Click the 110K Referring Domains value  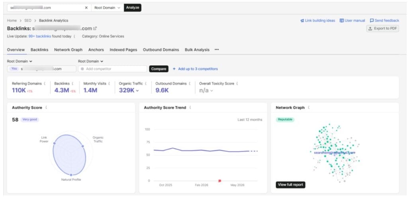tap(19, 90)
